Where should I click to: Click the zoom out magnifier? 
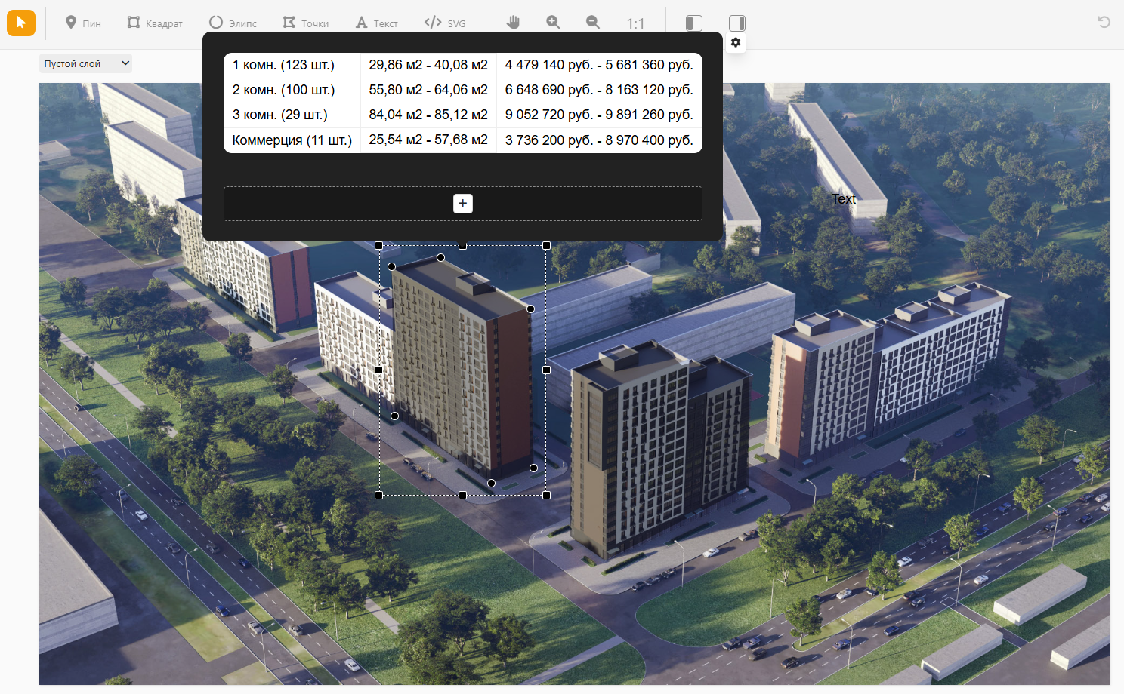[593, 23]
